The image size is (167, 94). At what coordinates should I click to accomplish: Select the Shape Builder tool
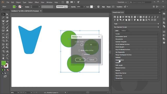click(x=3, y=41)
